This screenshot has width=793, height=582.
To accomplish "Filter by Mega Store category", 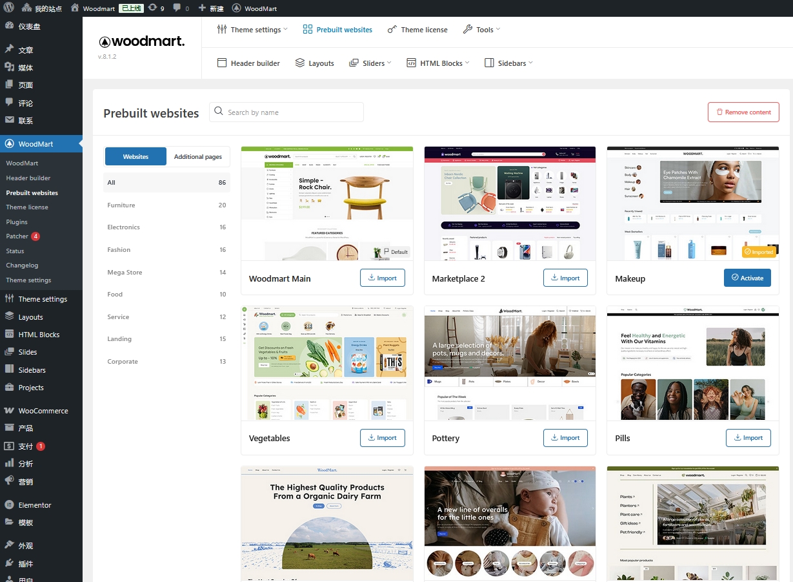I will pyautogui.click(x=166, y=272).
